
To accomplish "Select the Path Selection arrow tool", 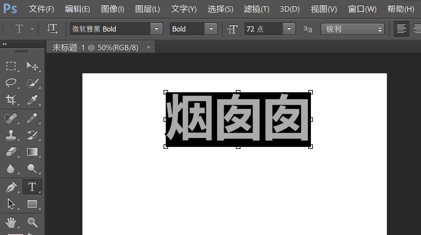I will [x=11, y=203].
